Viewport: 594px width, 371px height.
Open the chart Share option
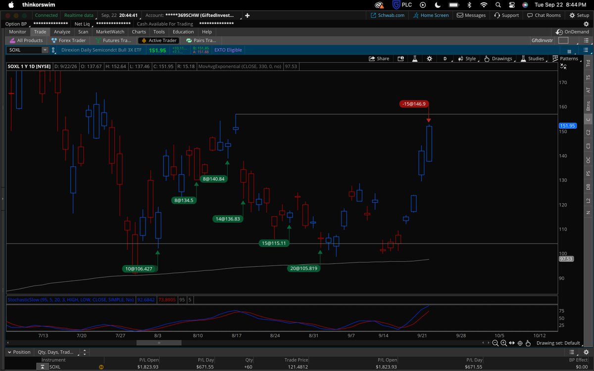[379, 58]
